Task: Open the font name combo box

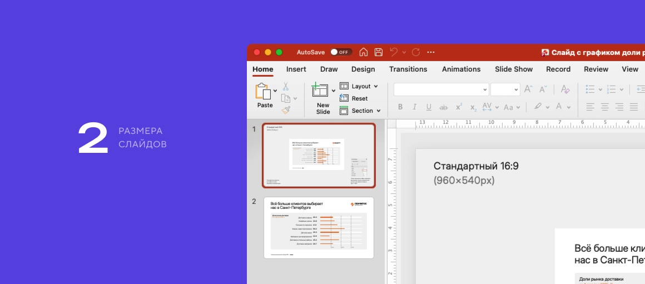Action: coord(441,89)
